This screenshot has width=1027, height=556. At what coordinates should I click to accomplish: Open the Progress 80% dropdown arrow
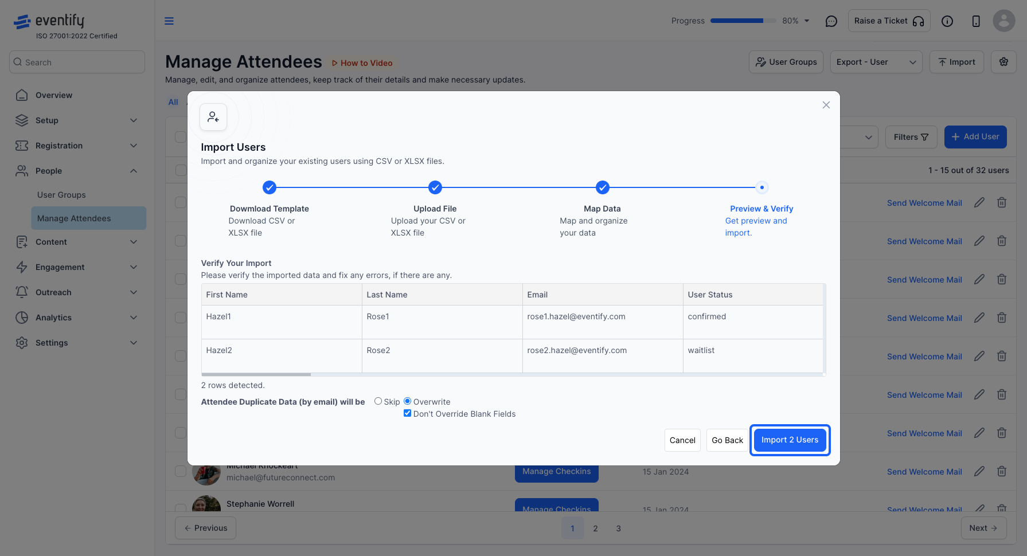coord(807,21)
